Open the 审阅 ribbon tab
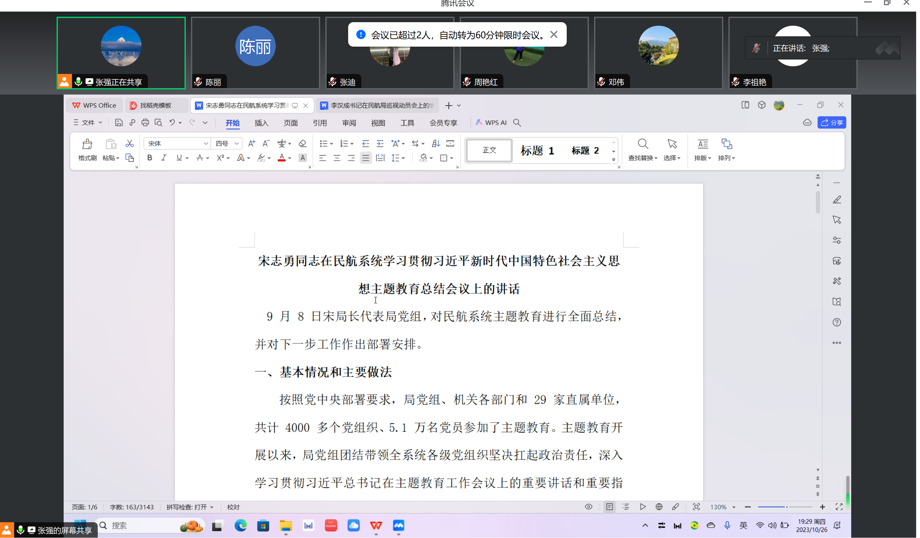920x538 pixels. 349,123
